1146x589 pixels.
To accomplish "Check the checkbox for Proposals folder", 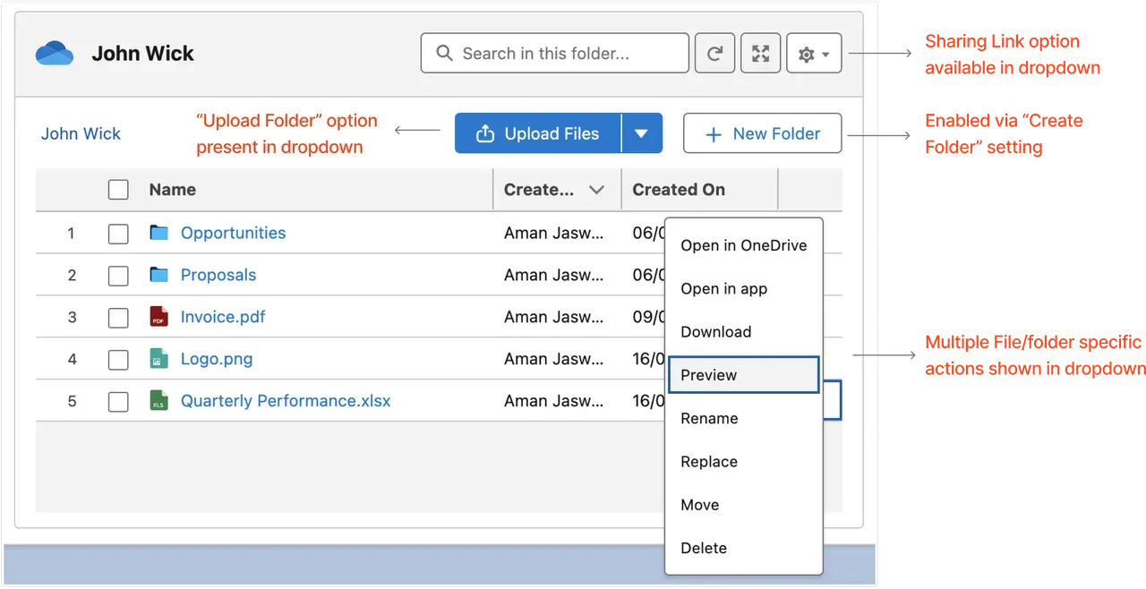I will [x=118, y=275].
